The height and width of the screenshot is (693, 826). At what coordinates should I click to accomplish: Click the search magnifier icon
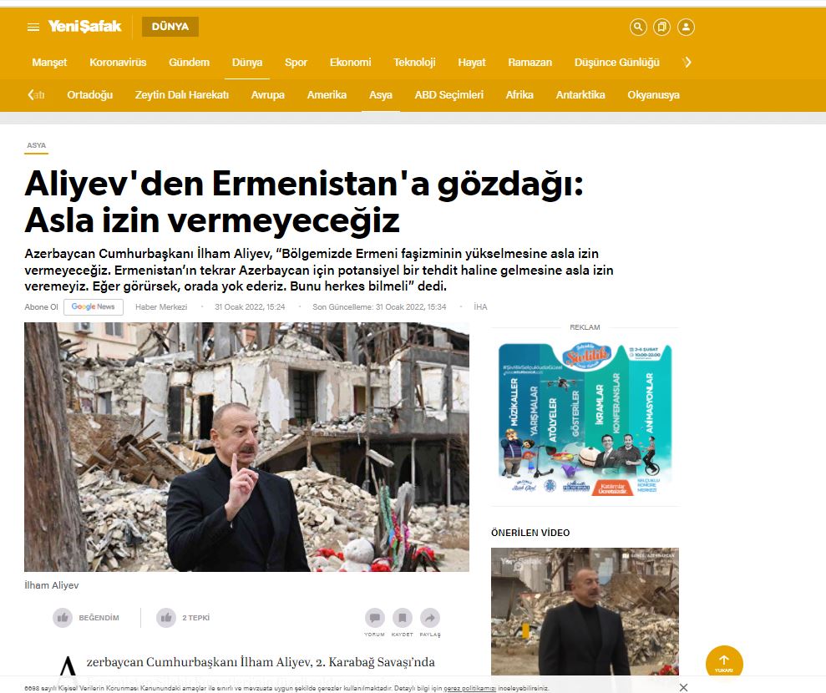pos(638,27)
